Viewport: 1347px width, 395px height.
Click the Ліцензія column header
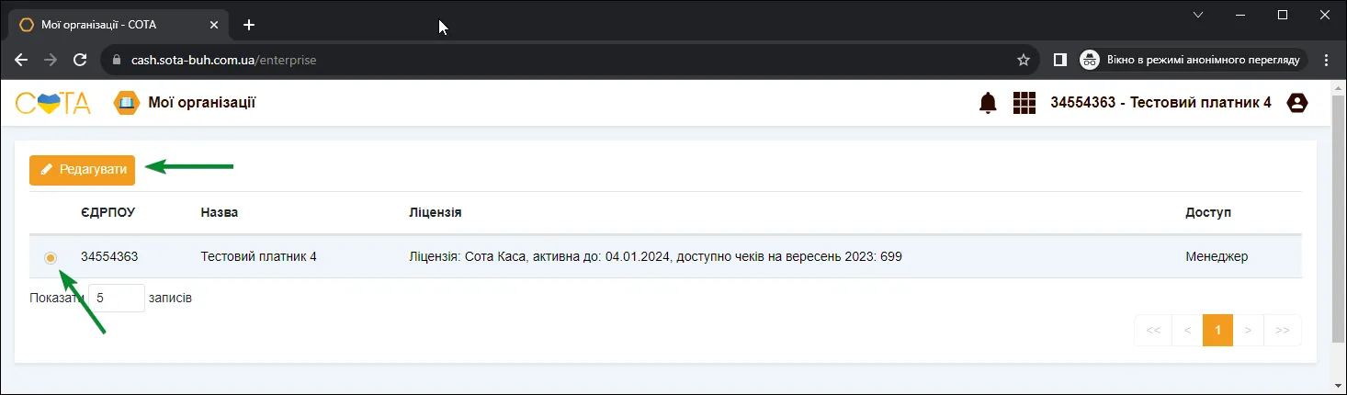[435, 212]
